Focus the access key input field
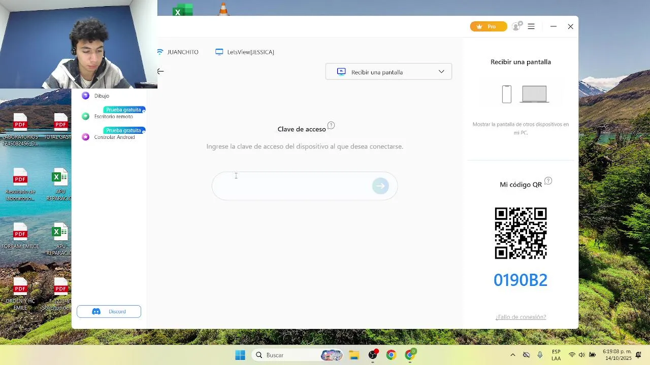Image resolution: width=650 pixels, height=365 pixels. coord(304,186)
